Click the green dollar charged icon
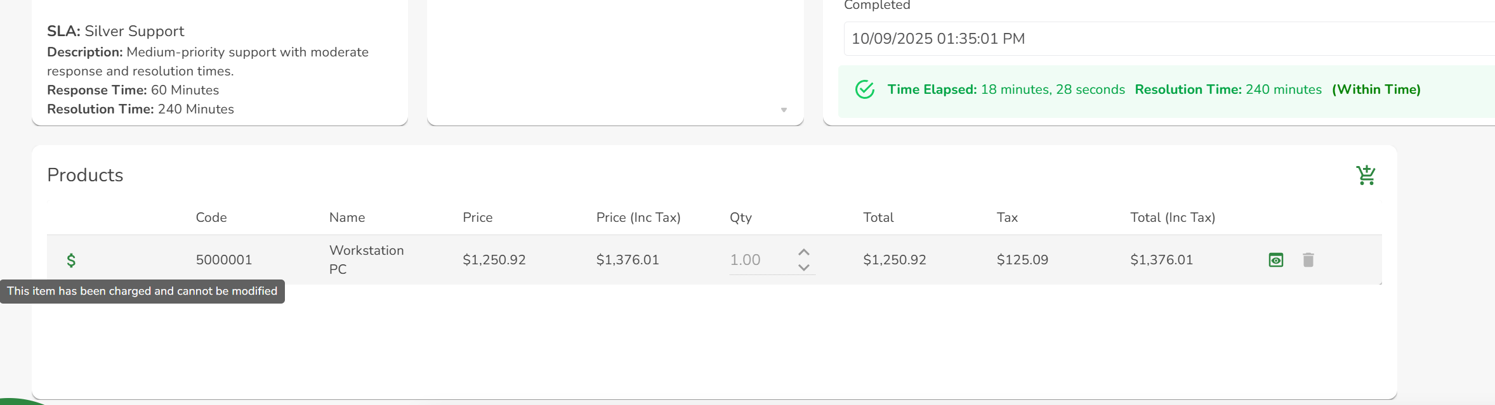 [x=71, y=260]
